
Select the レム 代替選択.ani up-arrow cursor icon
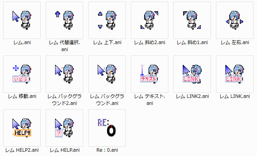[x=64, y=20]
